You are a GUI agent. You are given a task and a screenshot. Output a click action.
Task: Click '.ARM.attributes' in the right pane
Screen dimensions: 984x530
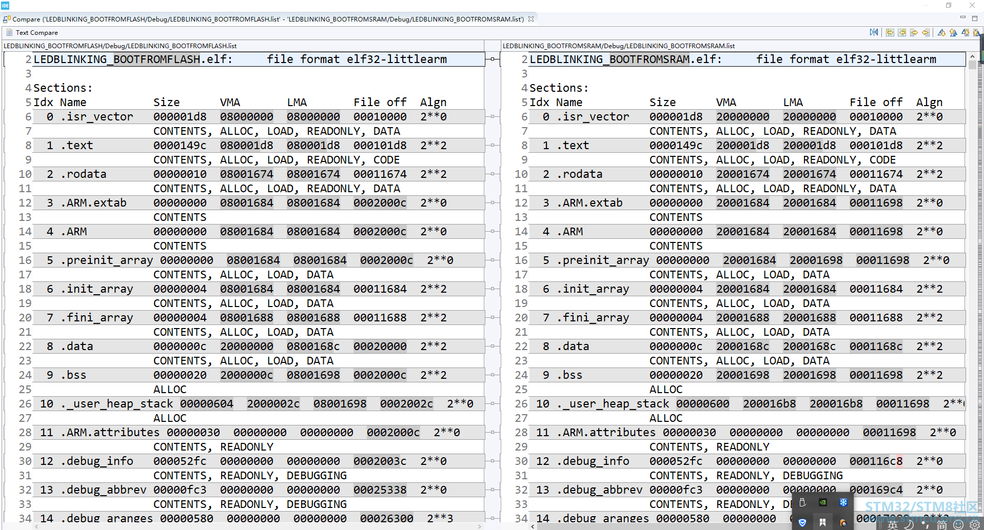(x=606, y=433)
